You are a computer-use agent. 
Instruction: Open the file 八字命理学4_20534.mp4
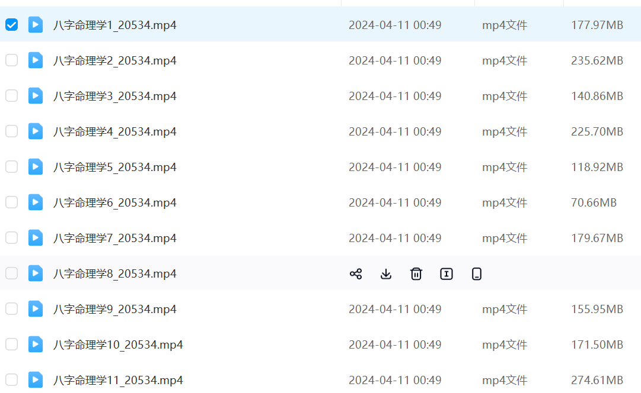point(115,131)
